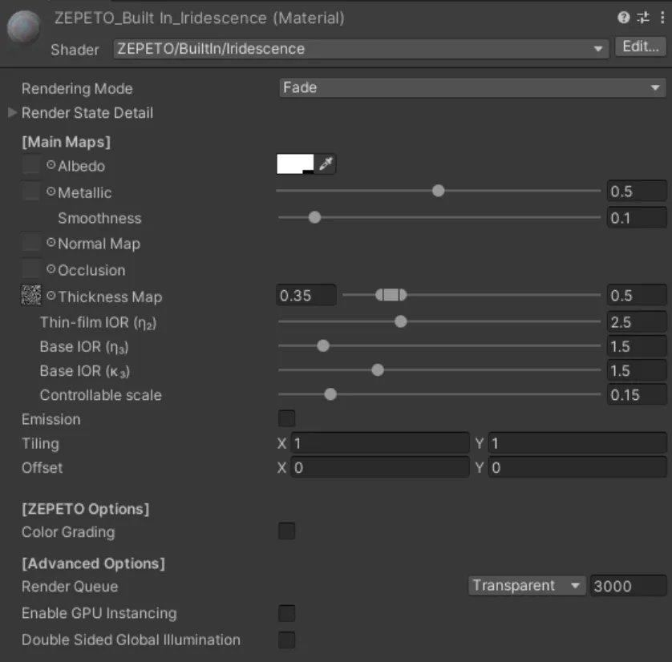This screenshot has width=672, height=662.
Task: Click the Shader label
Action: tap(75, 50)
